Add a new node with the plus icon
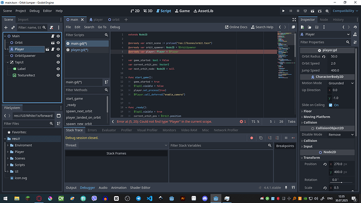Screen dimensions: 361x203 point(6,27)
